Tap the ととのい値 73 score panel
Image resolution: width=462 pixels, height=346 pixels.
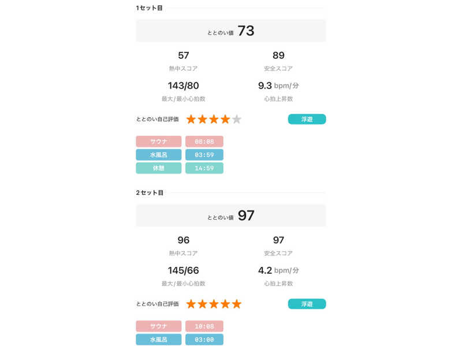tap(230, 31)
